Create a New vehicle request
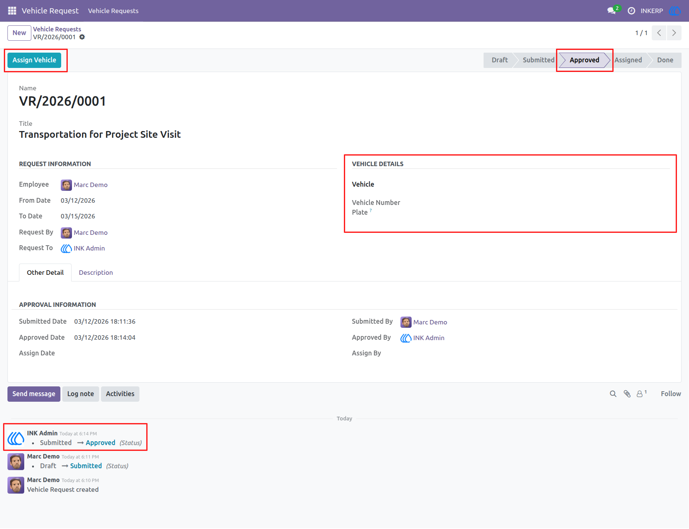Screen dimensions: 689x529 click(x=19, y=33)
